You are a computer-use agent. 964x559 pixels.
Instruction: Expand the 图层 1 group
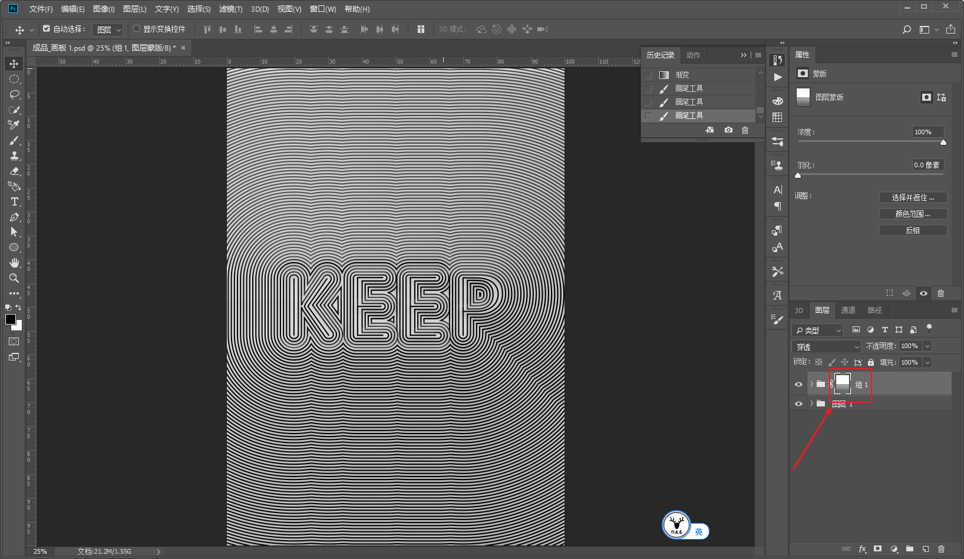click(811, 403)
